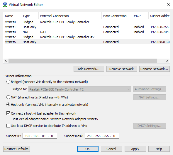Click the Cancel button
This screenshot has height=155, width=173.
111,149
